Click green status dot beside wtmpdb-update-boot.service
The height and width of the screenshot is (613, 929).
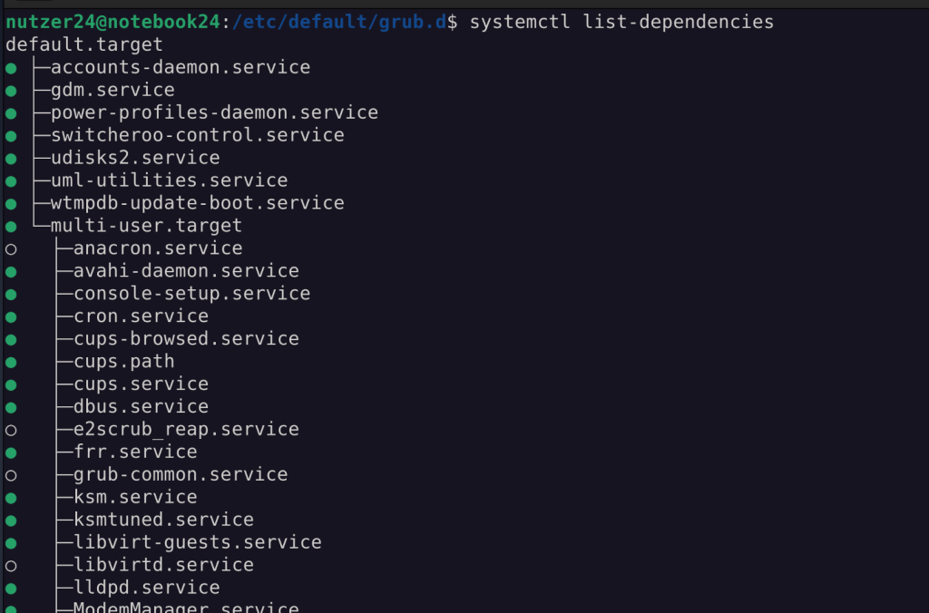pos(11,204)
